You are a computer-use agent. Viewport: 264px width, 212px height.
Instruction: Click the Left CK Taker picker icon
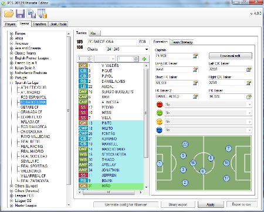(249, 69)
